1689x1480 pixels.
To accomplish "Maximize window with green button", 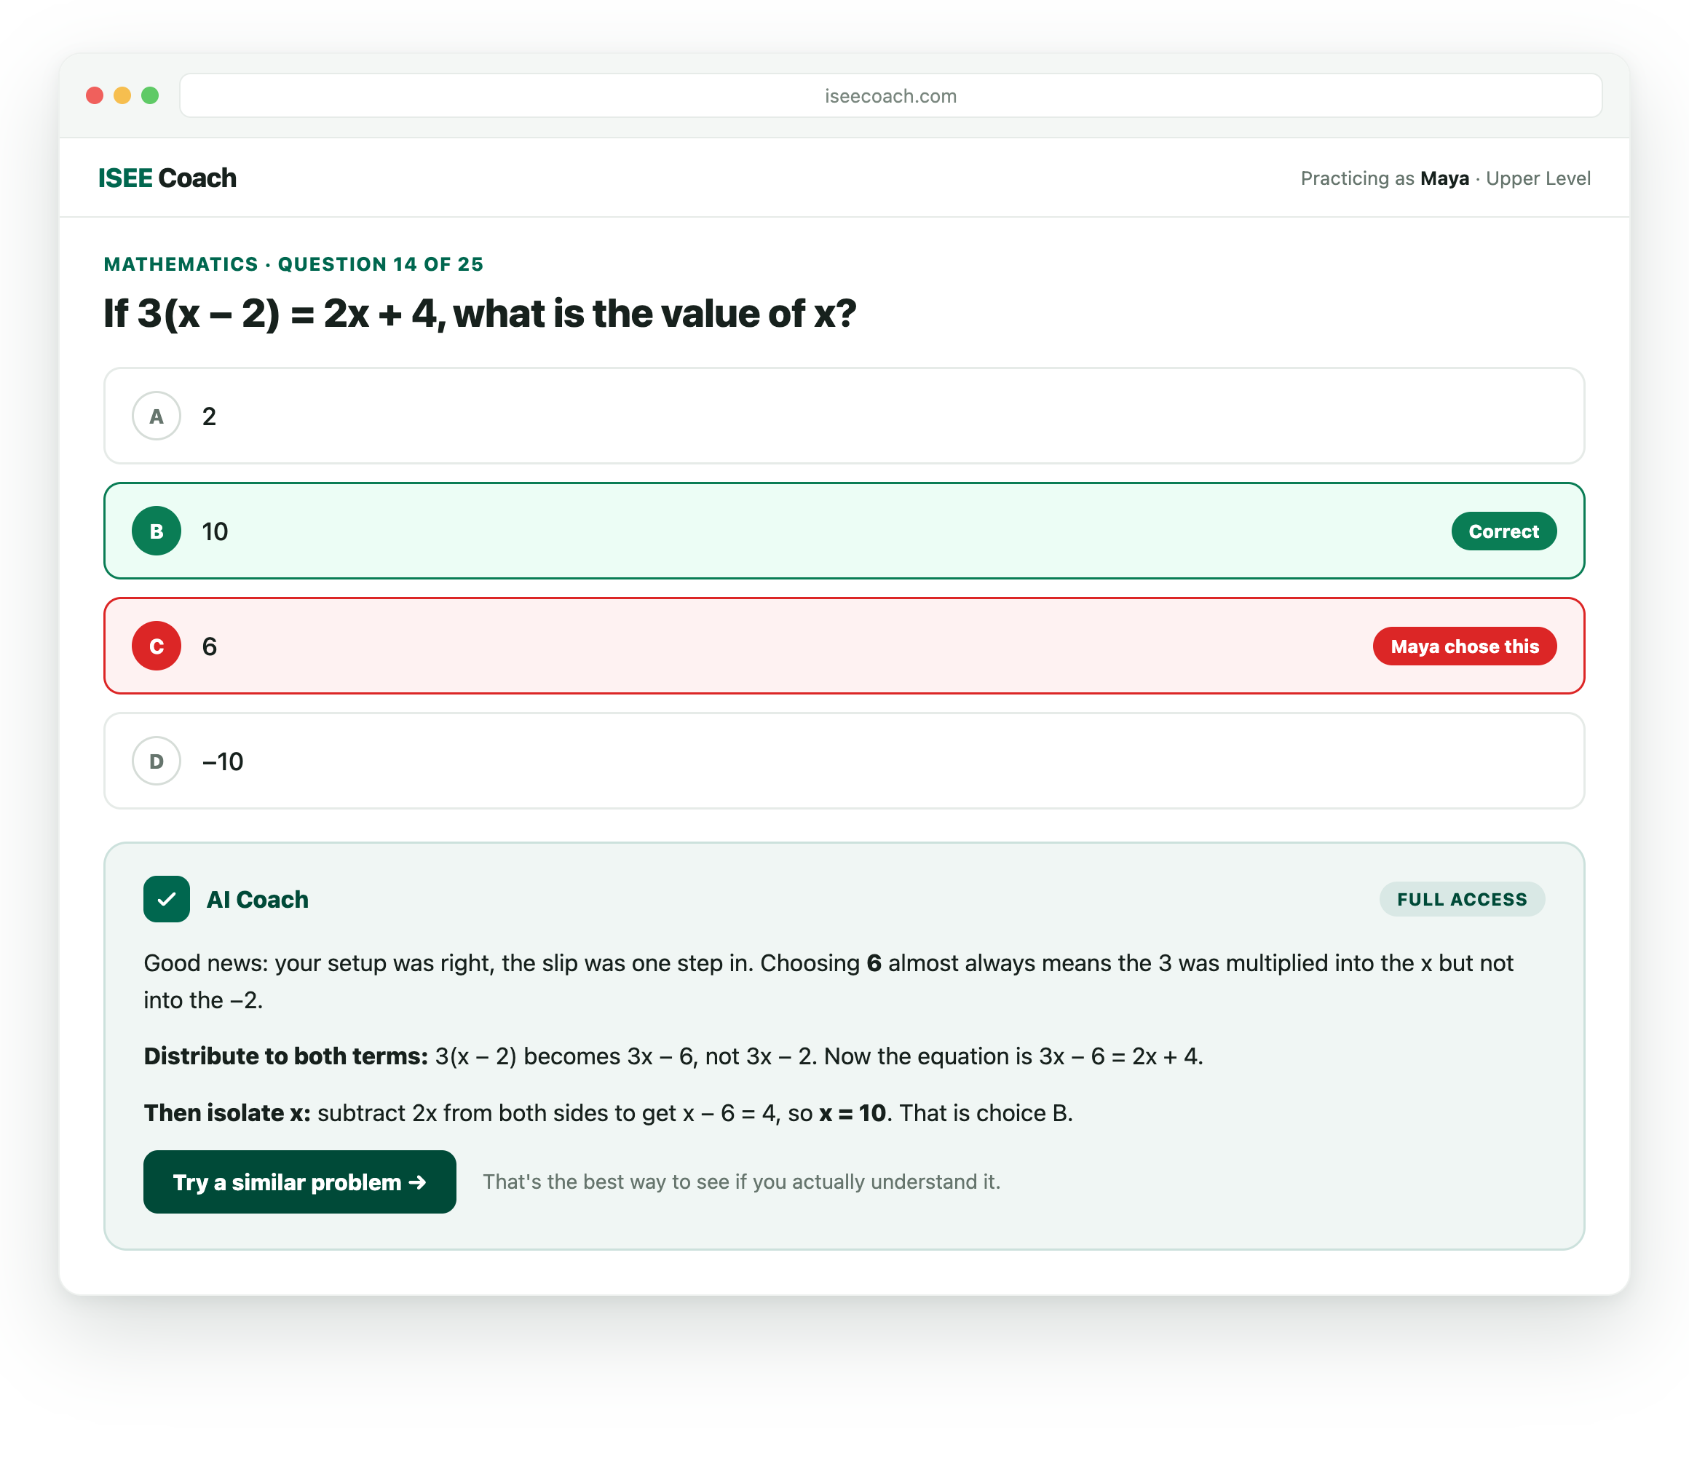I will [150, 96].
